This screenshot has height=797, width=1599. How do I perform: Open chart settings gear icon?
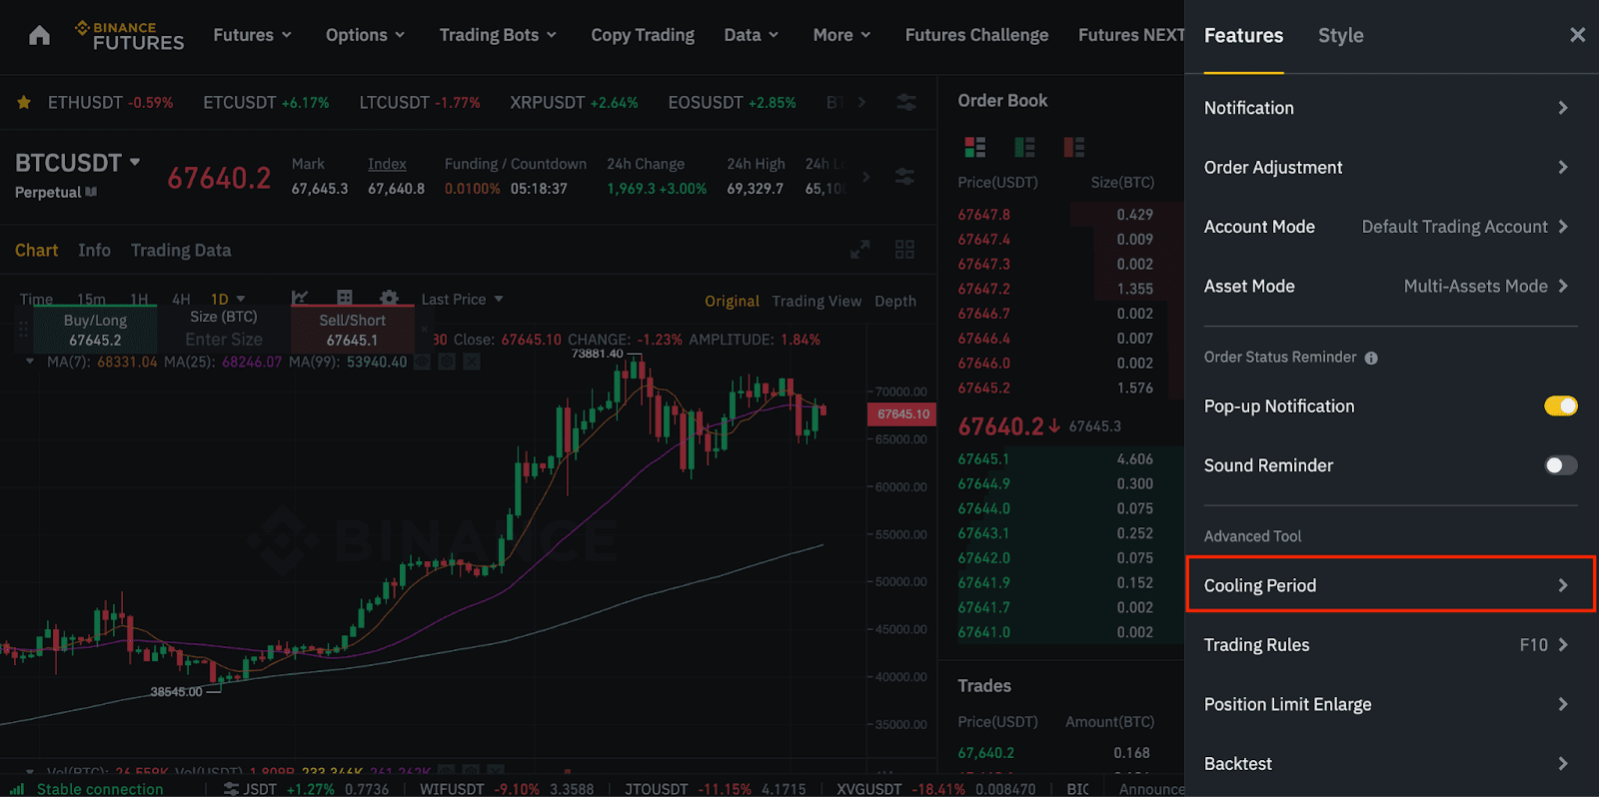[390, 298]
